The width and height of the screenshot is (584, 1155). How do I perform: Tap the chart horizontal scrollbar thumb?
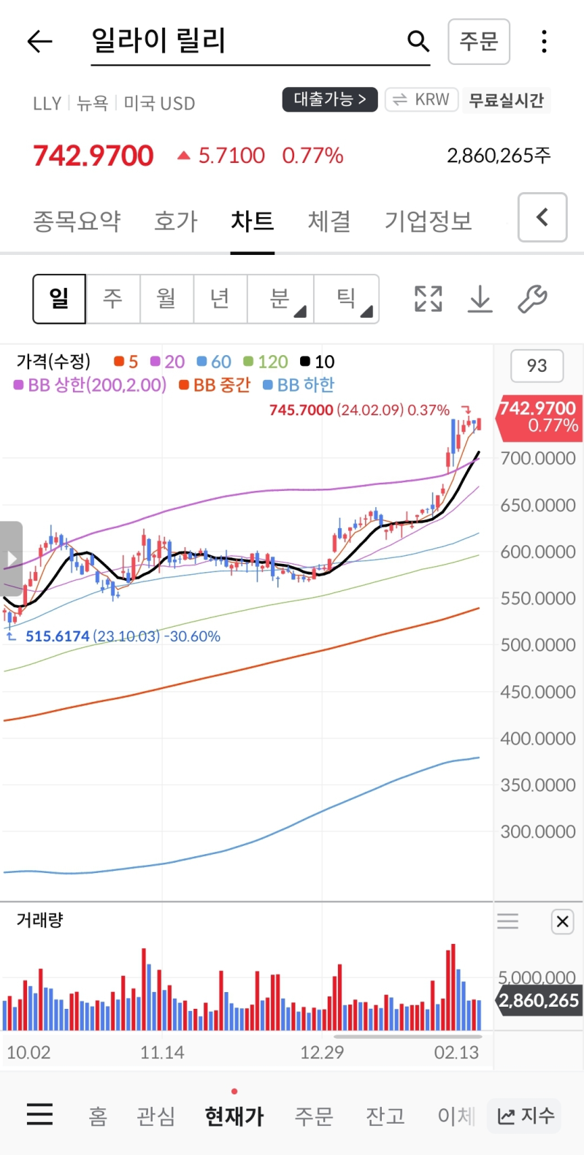pos(408,1036)
